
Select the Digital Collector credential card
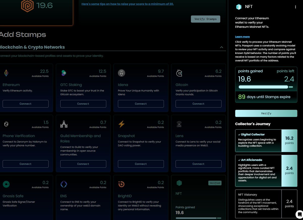click(266, 141)
